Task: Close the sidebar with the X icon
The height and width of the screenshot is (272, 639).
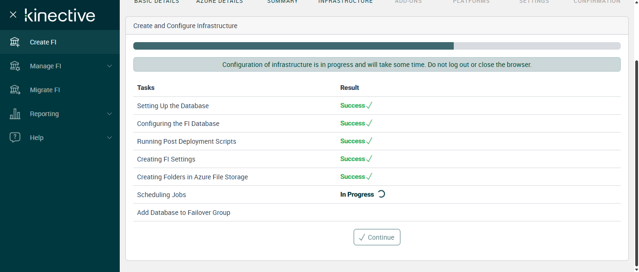Action: point(13,15)
